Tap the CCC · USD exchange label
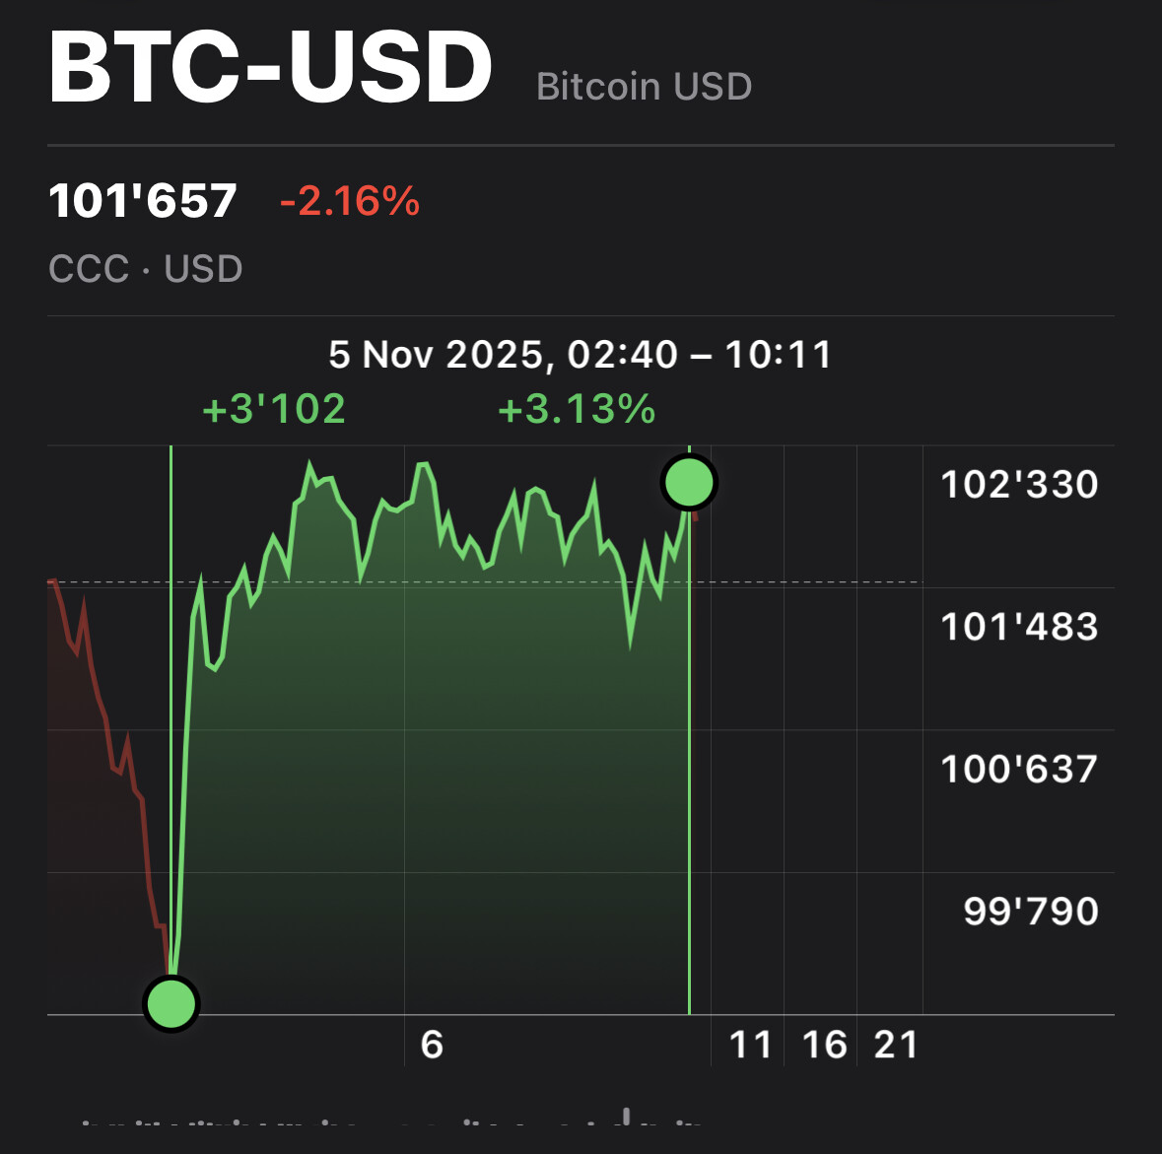 pos(146,269)
